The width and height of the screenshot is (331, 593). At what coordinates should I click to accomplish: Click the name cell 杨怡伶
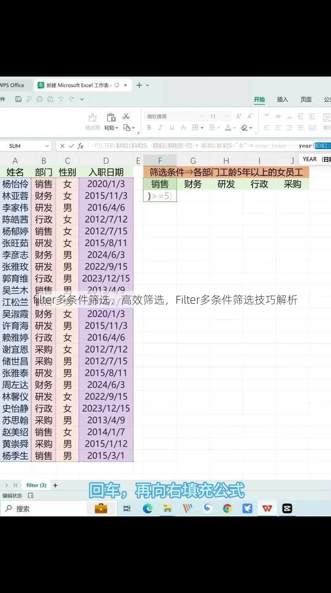(16, 184)
